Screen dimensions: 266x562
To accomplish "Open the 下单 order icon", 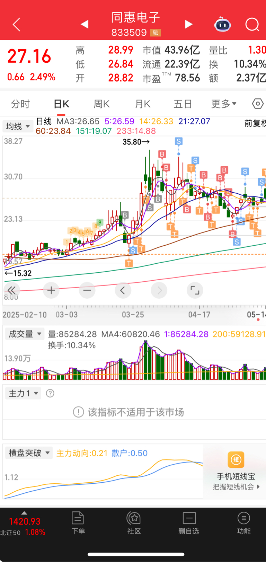I will pos(78,523).
